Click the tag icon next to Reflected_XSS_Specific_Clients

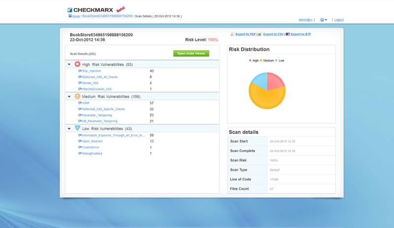pos(80,109)
